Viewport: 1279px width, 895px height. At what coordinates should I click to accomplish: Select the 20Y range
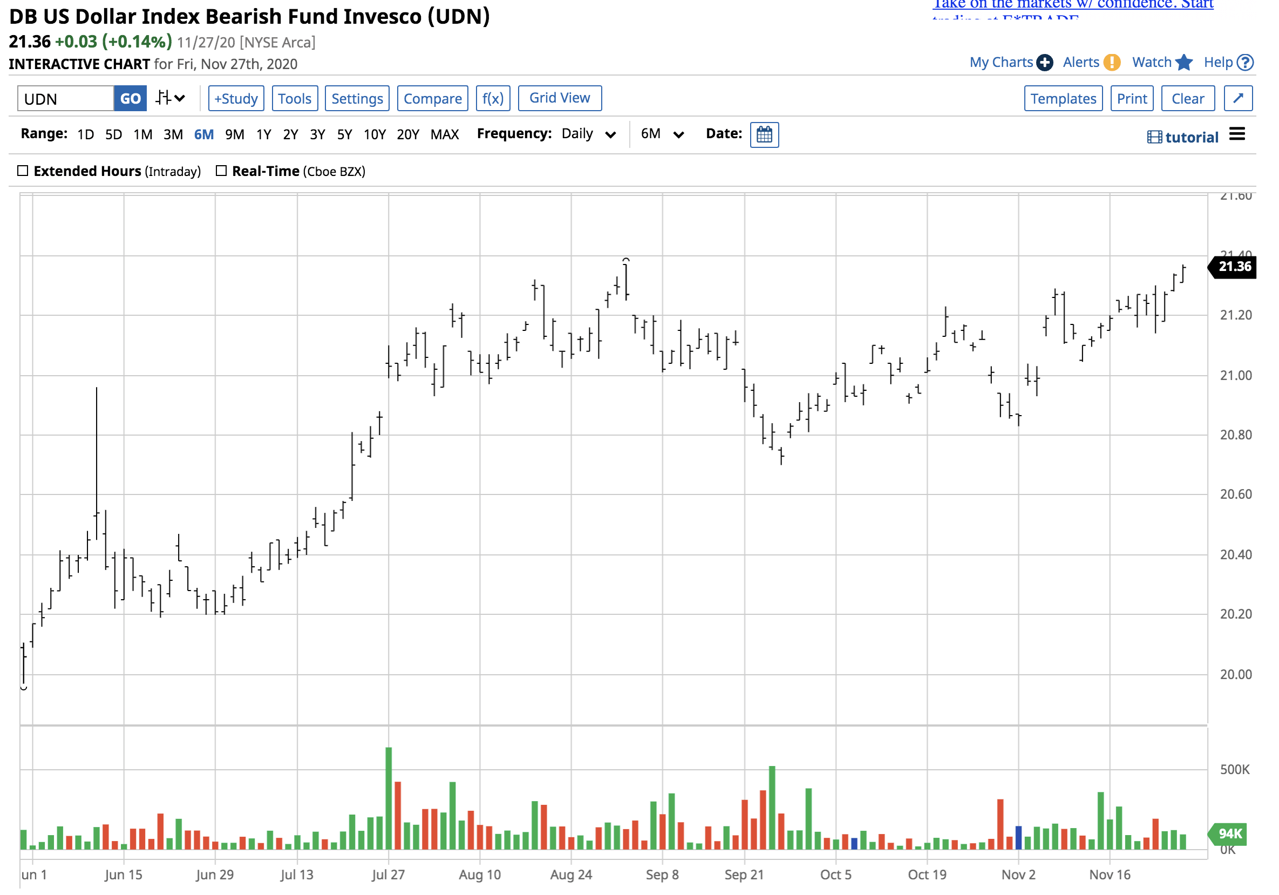408,134
